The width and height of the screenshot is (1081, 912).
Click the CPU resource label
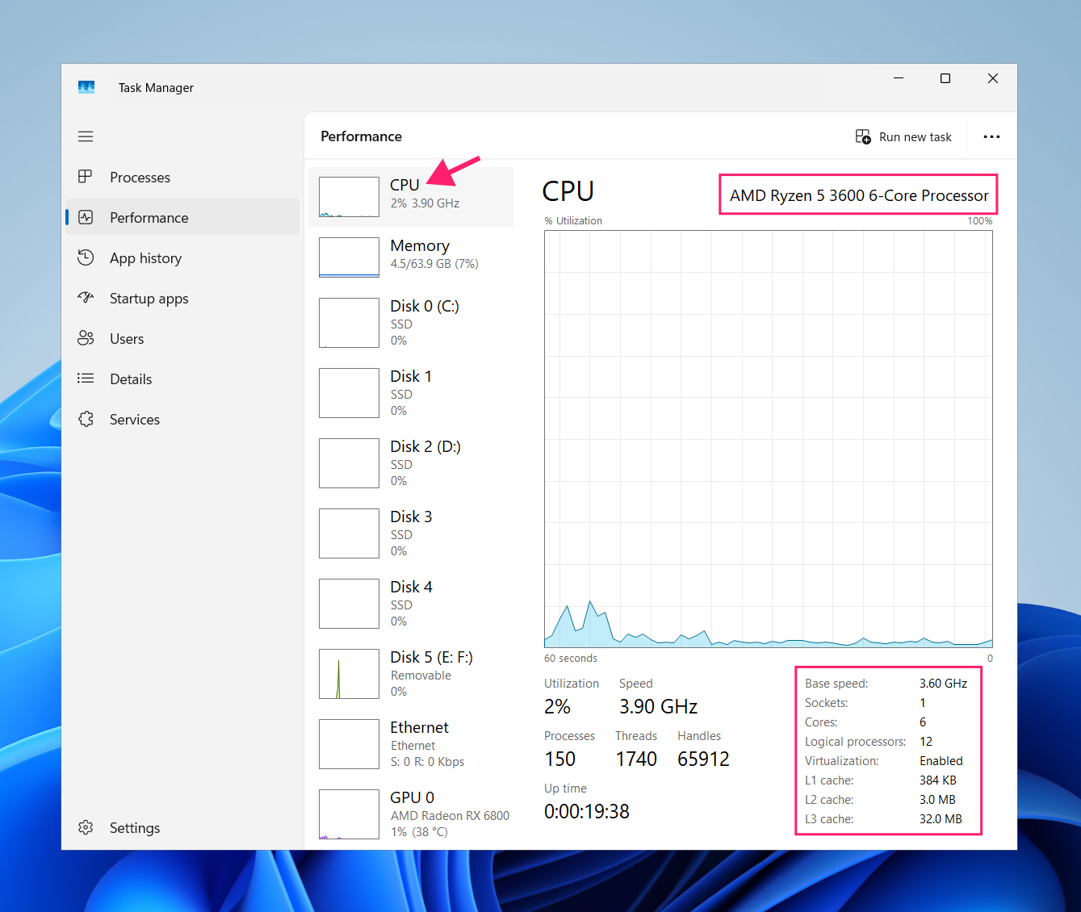pos(404,185)
